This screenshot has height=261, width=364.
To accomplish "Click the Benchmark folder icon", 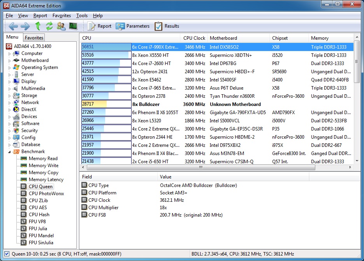I will coord(16,152).
